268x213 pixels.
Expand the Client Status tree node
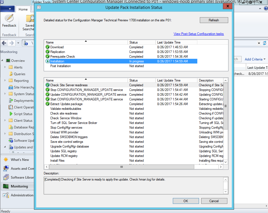tap(5, 120)
